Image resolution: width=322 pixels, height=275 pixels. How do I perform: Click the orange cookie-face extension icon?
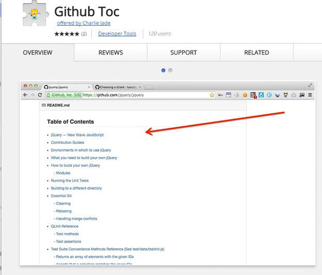click(x=245, y=95)
